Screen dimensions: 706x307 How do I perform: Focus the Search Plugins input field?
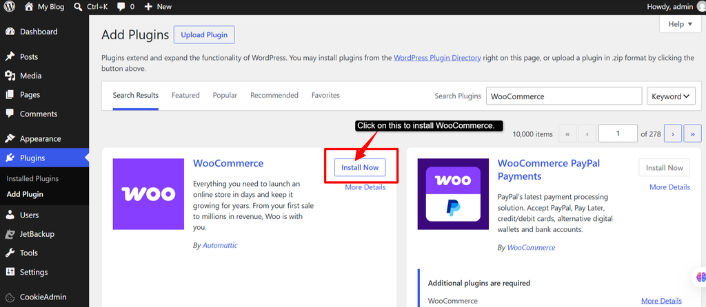(x=564, y=96)
